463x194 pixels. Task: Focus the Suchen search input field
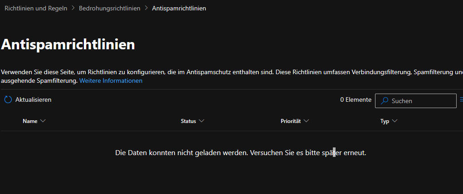[x=416, y=101]
